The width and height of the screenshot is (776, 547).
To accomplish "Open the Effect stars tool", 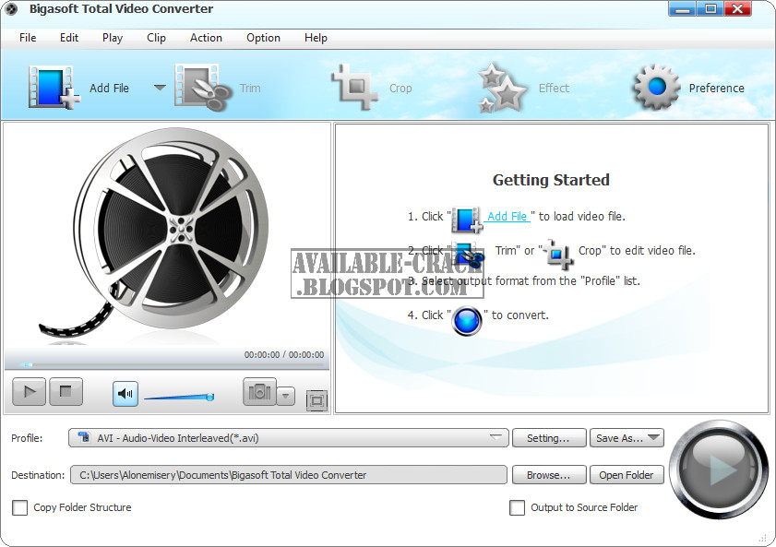I will pos(502,88).
